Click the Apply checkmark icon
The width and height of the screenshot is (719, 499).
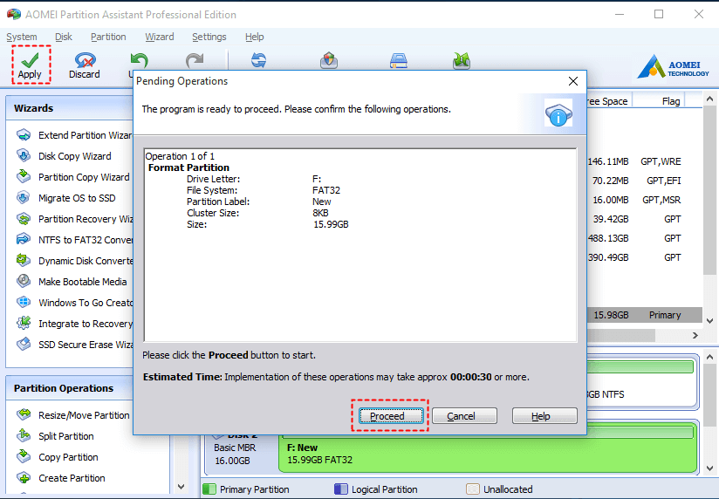(30, 59)
